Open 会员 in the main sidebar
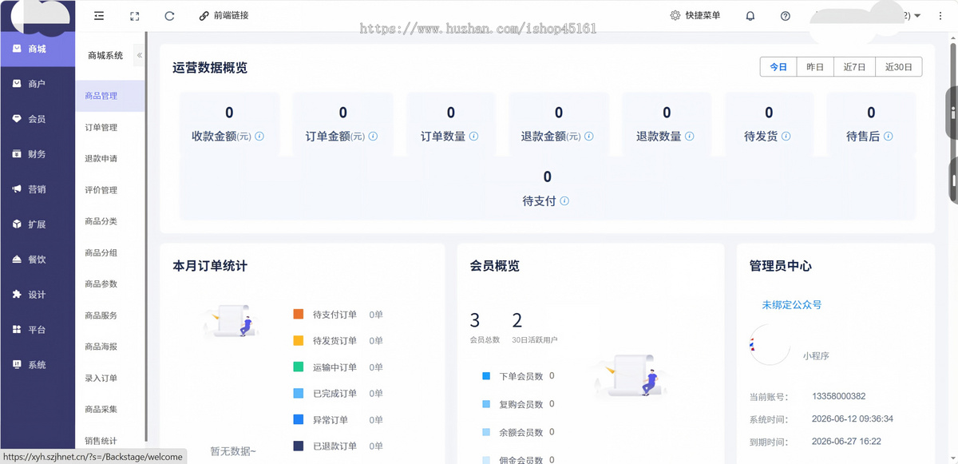The width and height of the screenshot is (958, 464). click(38, 119)
